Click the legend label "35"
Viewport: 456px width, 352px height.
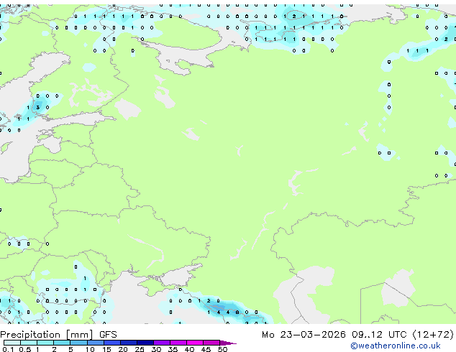173,349
